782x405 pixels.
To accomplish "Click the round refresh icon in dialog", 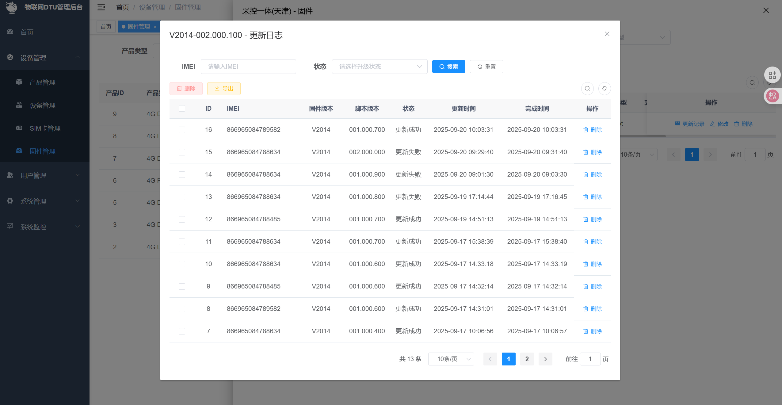I will [605, 89].
